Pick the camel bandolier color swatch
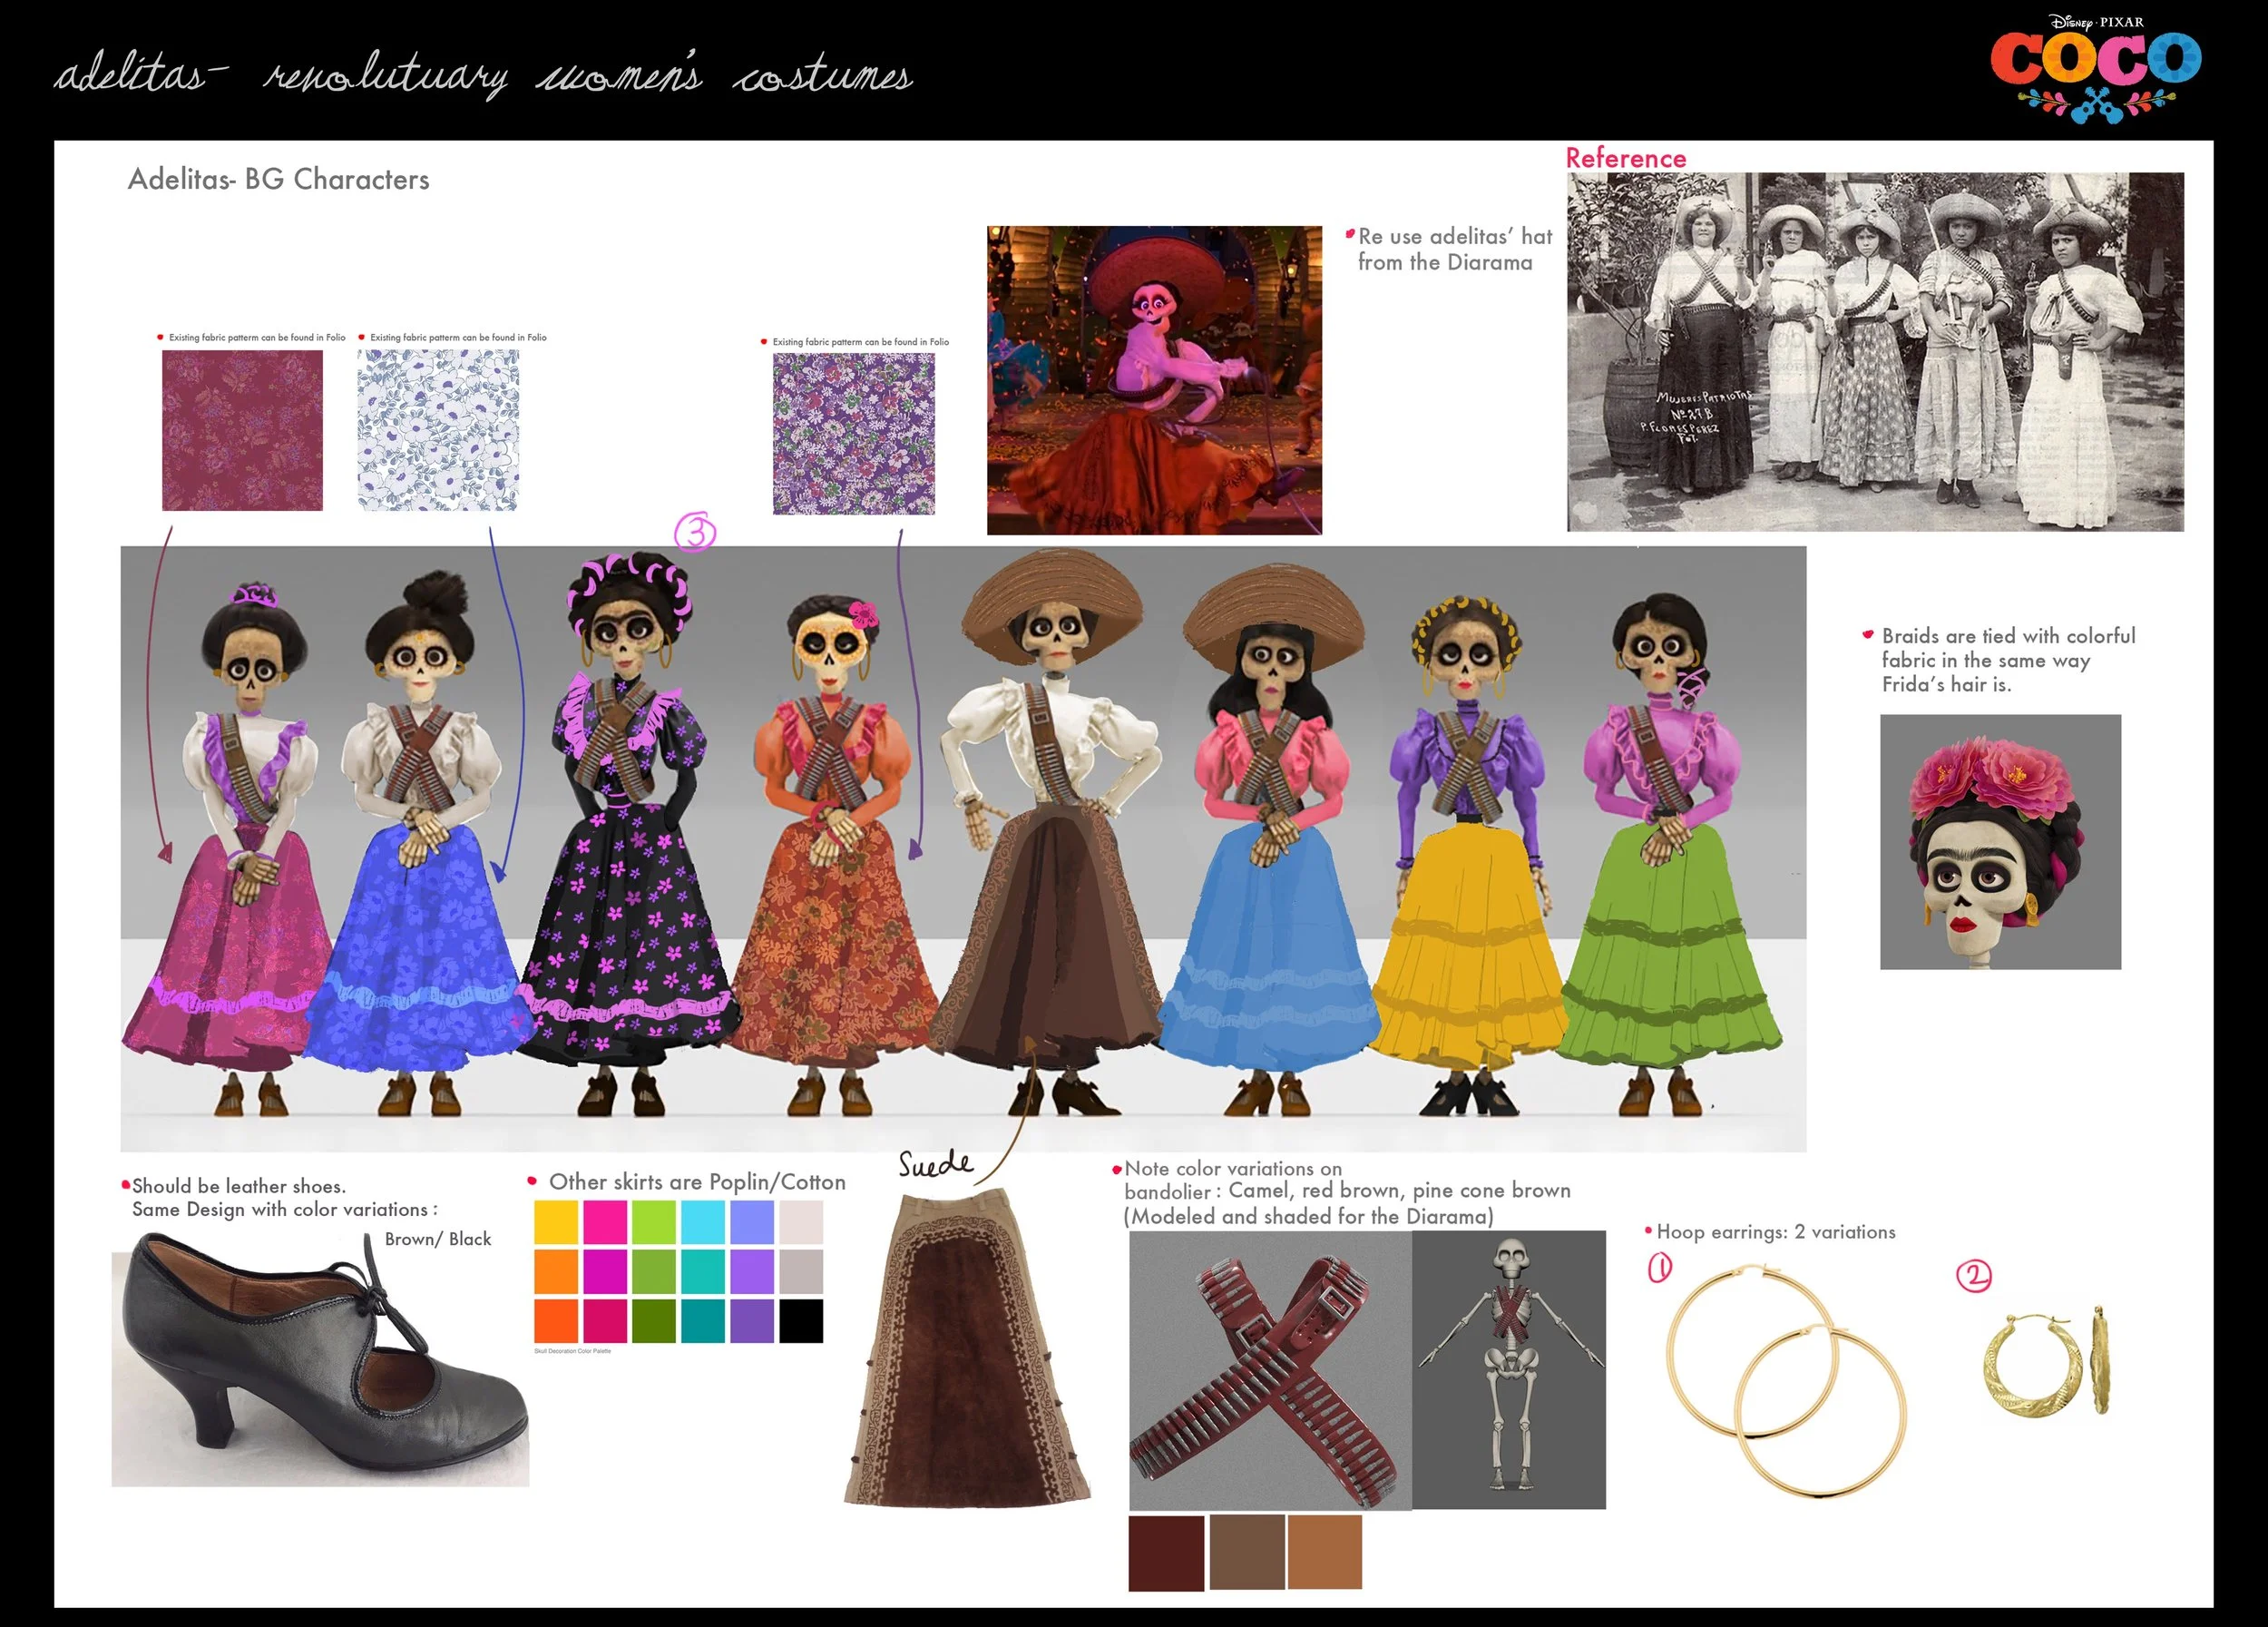 tap(1325, 1552)
